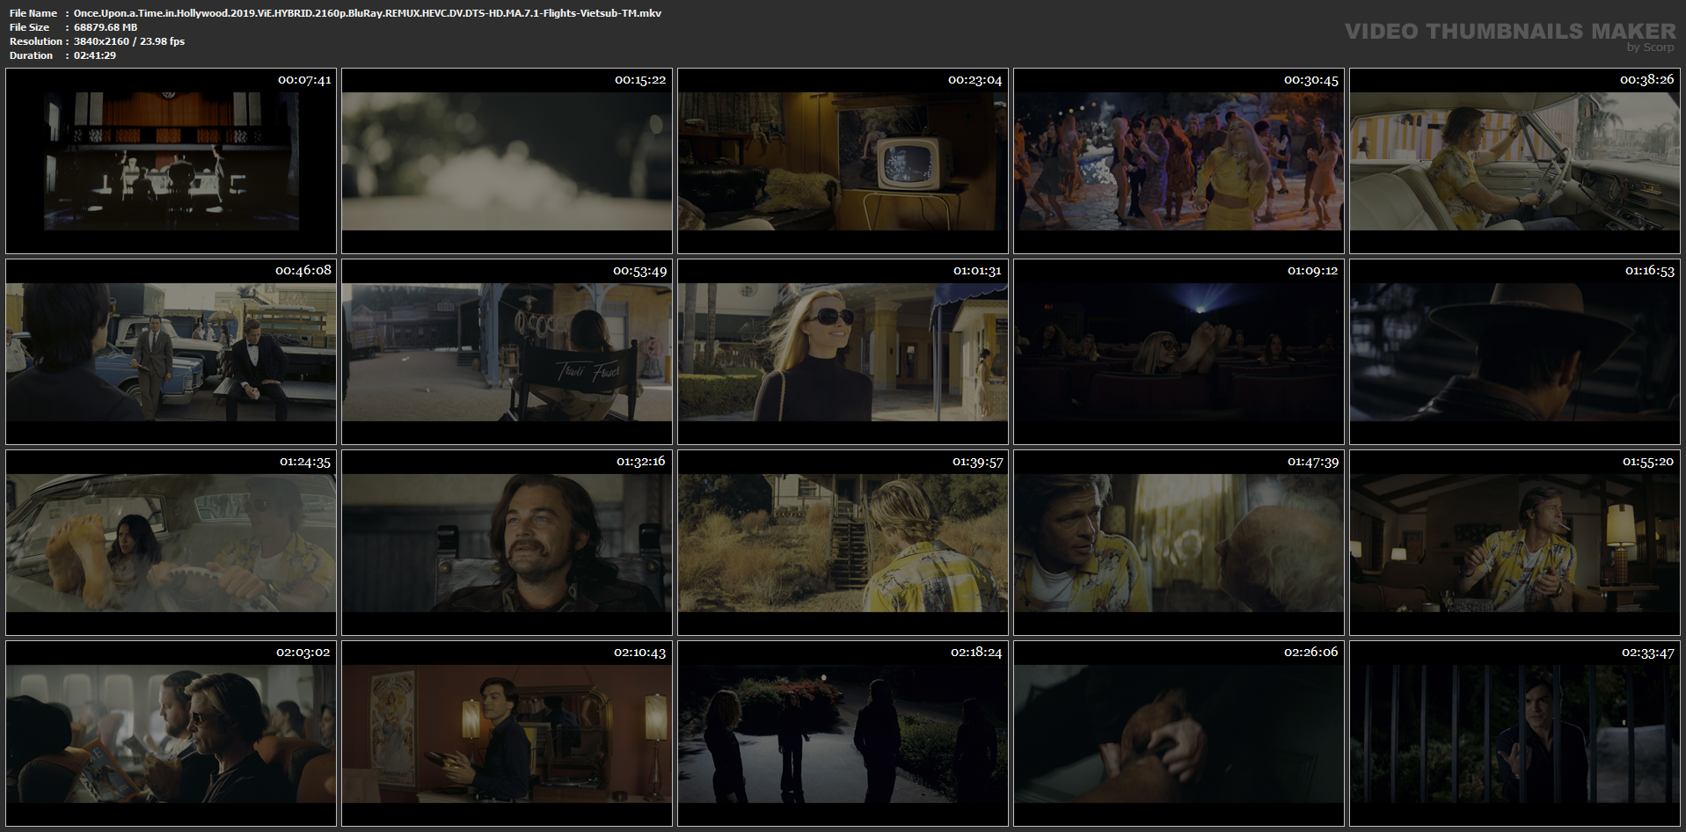Click the timestamp 01:01:31
The height and width of the screenshot is (832, 1686).
(x=977, y=271)
